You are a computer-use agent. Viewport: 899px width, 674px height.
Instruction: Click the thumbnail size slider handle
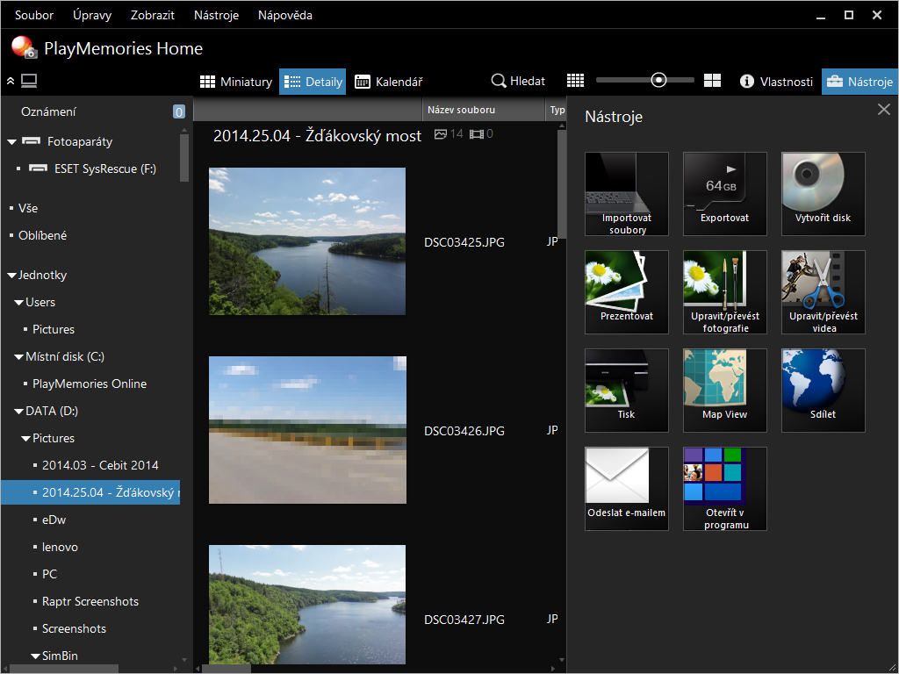[658, 81]
